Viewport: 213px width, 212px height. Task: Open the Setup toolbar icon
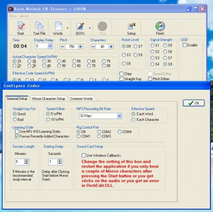(x=132, y=26)
